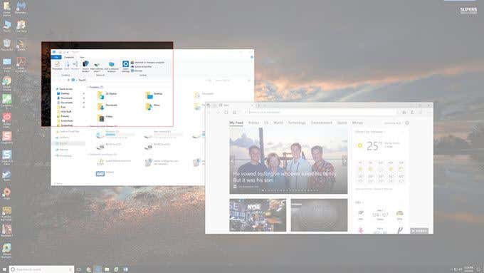This screenshot has height=273, width=484.
Task: Click the 3D Objects folder icon
Action: click(100, 96)
